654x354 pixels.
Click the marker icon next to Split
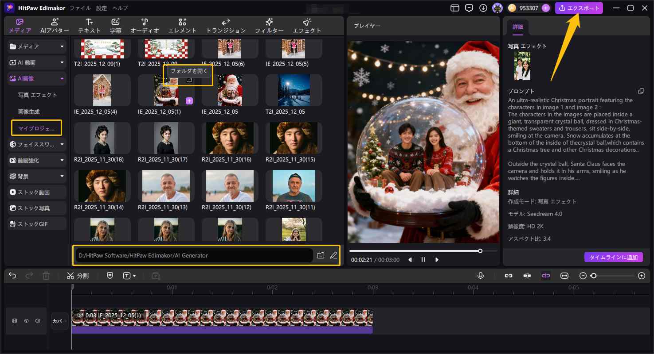[110, 275]
